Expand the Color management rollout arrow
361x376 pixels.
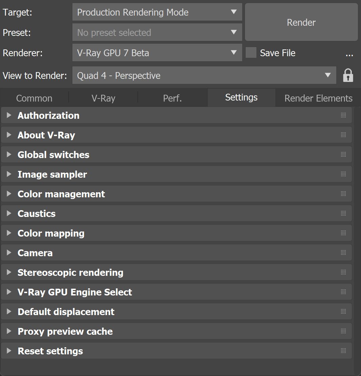[9, 194]
